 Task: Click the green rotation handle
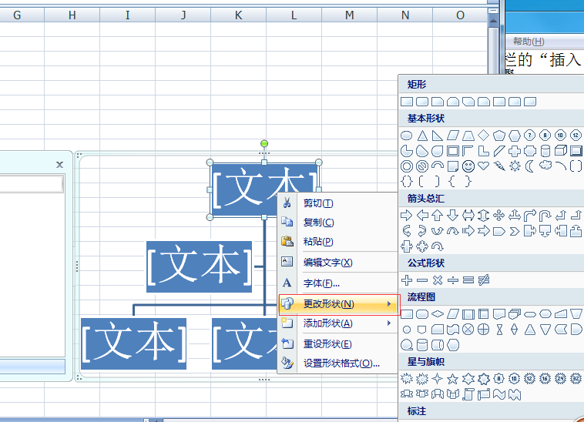tap(264, 144)
